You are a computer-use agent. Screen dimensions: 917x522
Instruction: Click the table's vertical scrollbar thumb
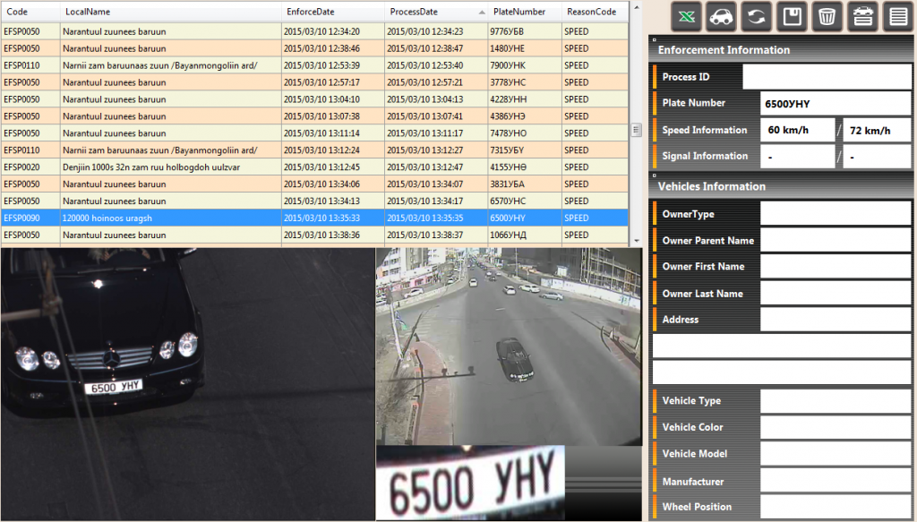pyautogui.click(x=637, y=130)
